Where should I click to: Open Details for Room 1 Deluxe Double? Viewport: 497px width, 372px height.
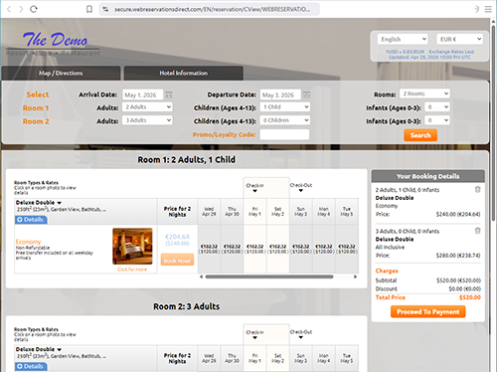(31, 220)
